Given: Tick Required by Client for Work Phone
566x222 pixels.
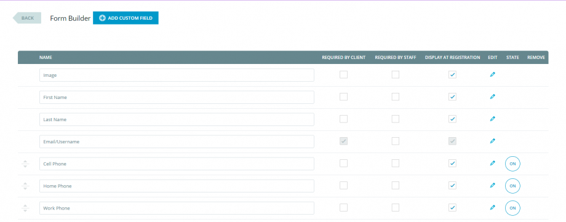Looking at the screenshot, I should coord(344,208).
